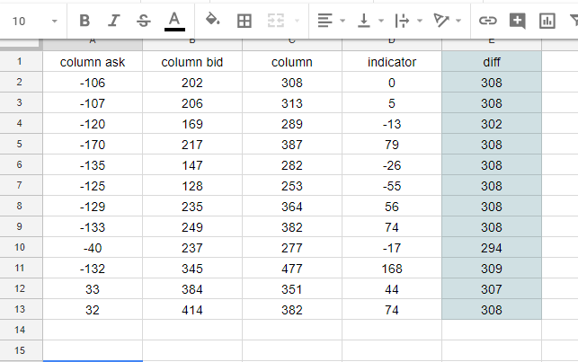Click the 'diff' header cell
578x362 pixels.
tap(491, 62)
